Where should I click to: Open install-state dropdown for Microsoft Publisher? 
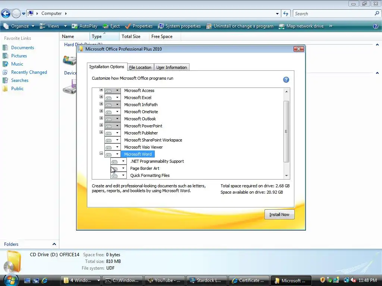pos(113,133)
